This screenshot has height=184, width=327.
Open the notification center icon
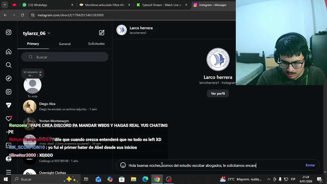(319, 179)
